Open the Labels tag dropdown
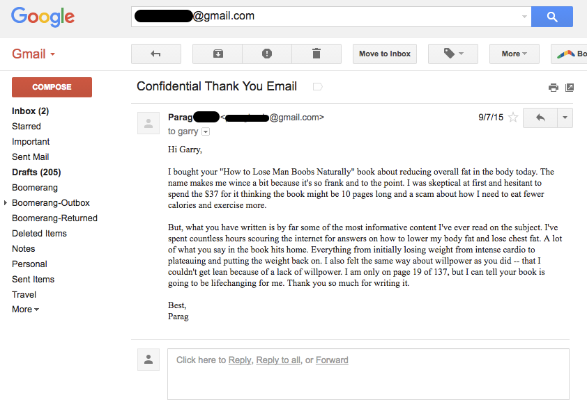Viewport: 587px width, 409px height. coord(453,54)
